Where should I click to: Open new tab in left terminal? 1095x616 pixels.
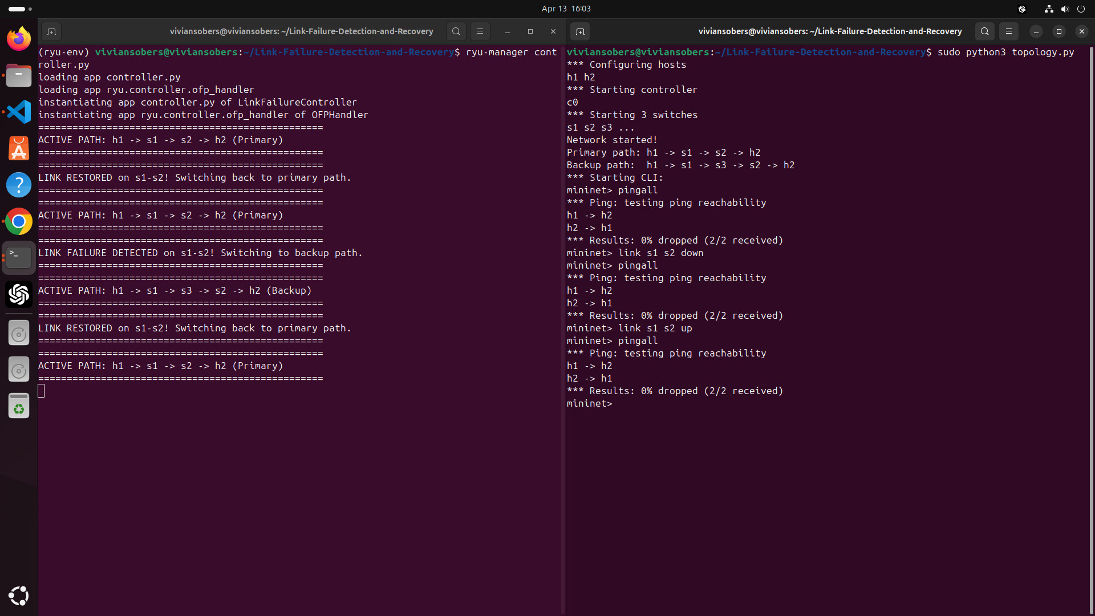pos(51,31)
